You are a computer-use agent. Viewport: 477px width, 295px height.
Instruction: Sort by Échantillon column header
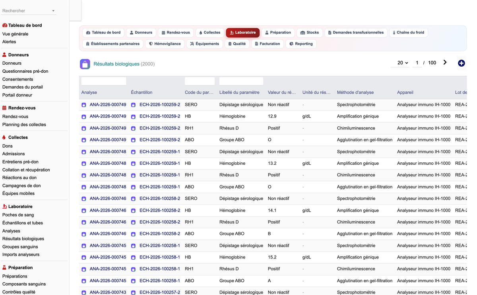pyautogui.click(x=142, y=93)
